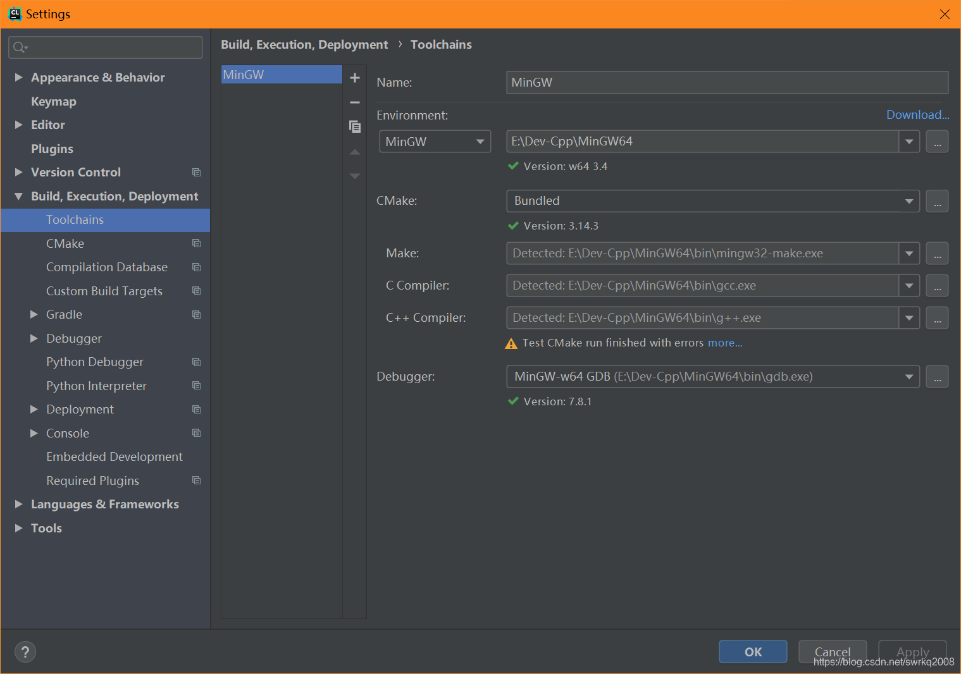The height and width of the screenshot is (674, 961).
Task: Expand Languages & Frameworks section
Action: (x=19, y=504)
